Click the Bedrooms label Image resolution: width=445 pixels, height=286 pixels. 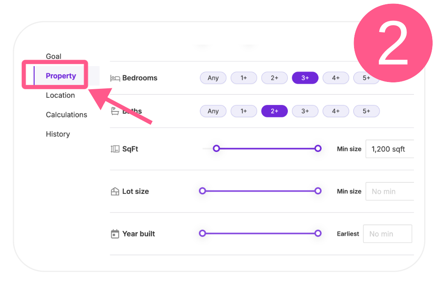click(140, 78)
